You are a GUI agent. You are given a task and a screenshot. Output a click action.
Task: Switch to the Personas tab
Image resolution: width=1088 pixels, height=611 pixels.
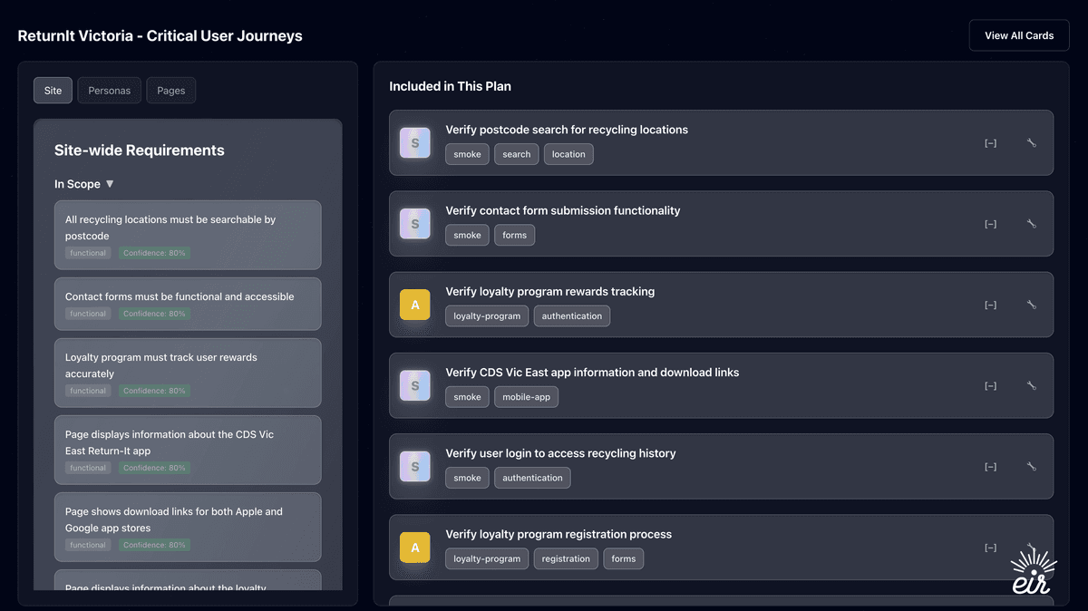[109, 90]
